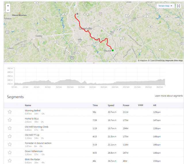Click the green start point marker
This screenshot has height=164, width=184.
(113, 50)
